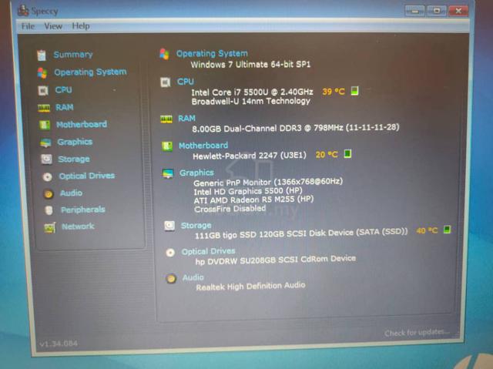Go to the CPU section in sidebar
The image size is (493, 369).
[x=63, y=90]
